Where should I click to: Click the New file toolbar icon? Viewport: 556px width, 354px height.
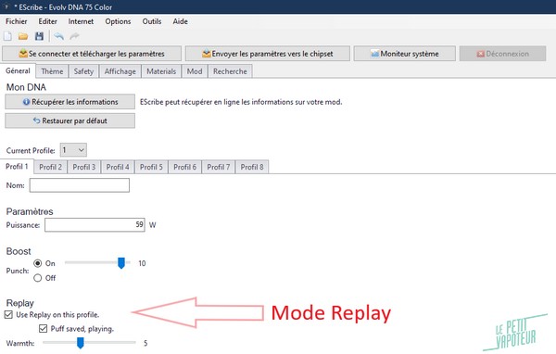tap(7, 36)
